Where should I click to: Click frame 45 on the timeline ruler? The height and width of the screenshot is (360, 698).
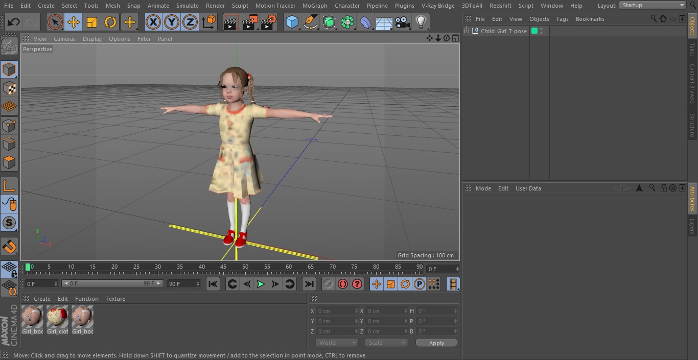click(x=223, y=267)
